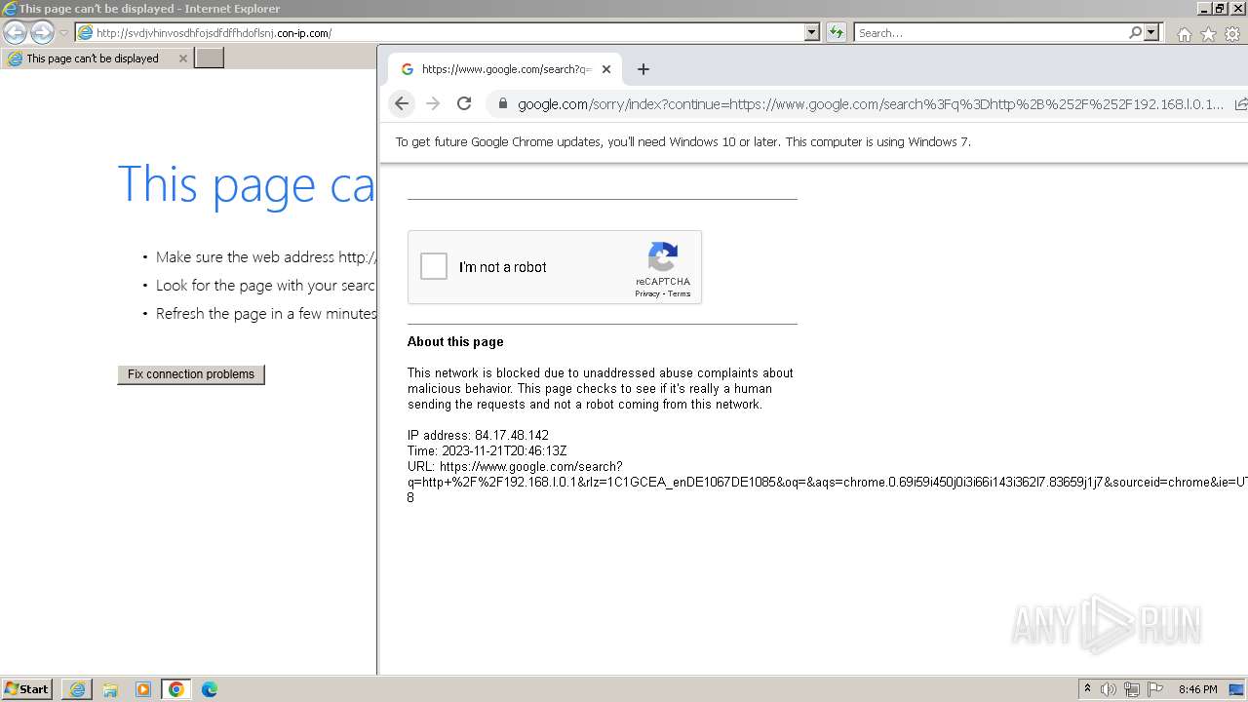The image size is (1248, 702).
Task: Click the 'Time: 2023-11-21T20:46:13Z' text
Action: tap(487, 451)
